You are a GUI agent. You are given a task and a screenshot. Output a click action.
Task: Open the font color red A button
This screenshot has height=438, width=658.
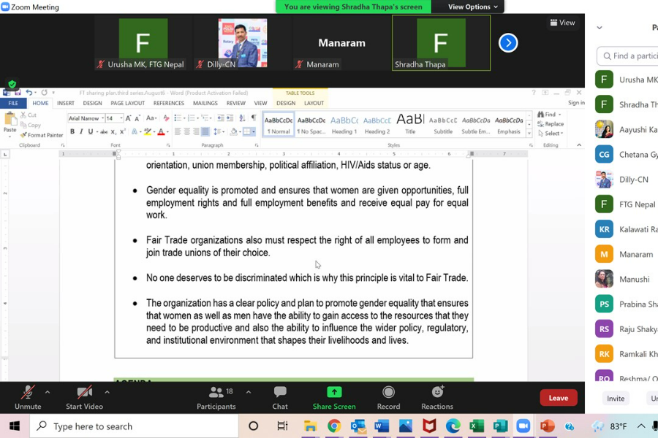[x=161, y=131]
